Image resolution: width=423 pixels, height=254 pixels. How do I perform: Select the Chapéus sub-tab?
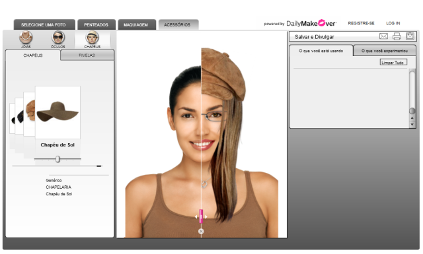pyautogui.click(x=33, y=55)
